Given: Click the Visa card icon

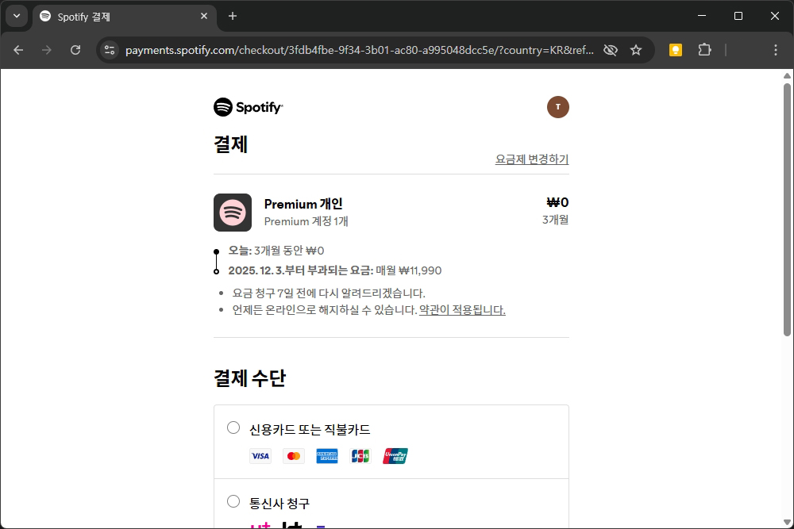Looking at the screenshot, I should 260,456.
